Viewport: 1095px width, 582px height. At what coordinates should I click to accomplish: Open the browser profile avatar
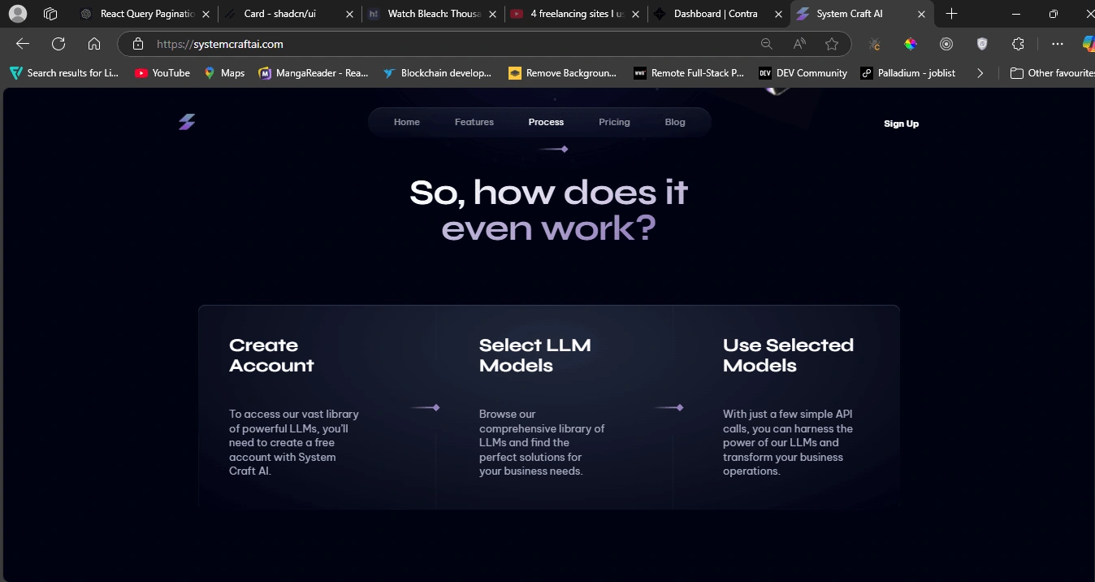[x=17, y=14]
